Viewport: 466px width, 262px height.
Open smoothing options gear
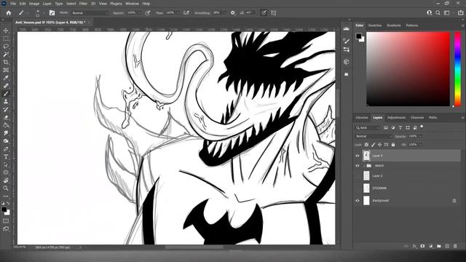[233, 13]
